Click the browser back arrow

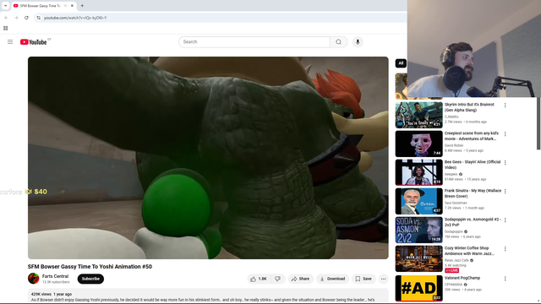point(6,18)
